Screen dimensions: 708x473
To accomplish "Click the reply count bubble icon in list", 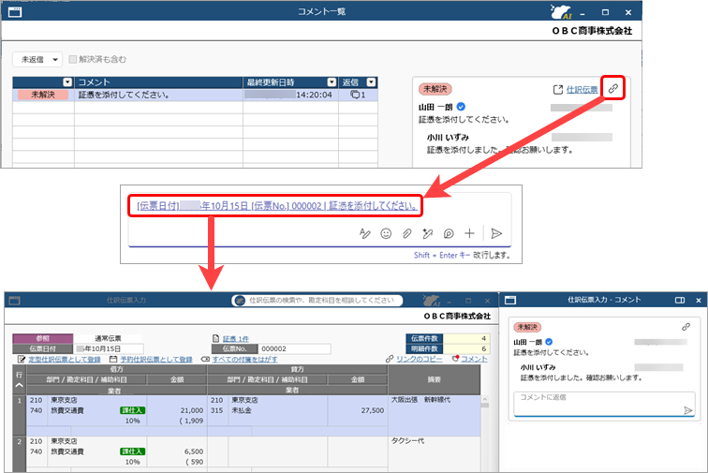I will tap(355, 95).
